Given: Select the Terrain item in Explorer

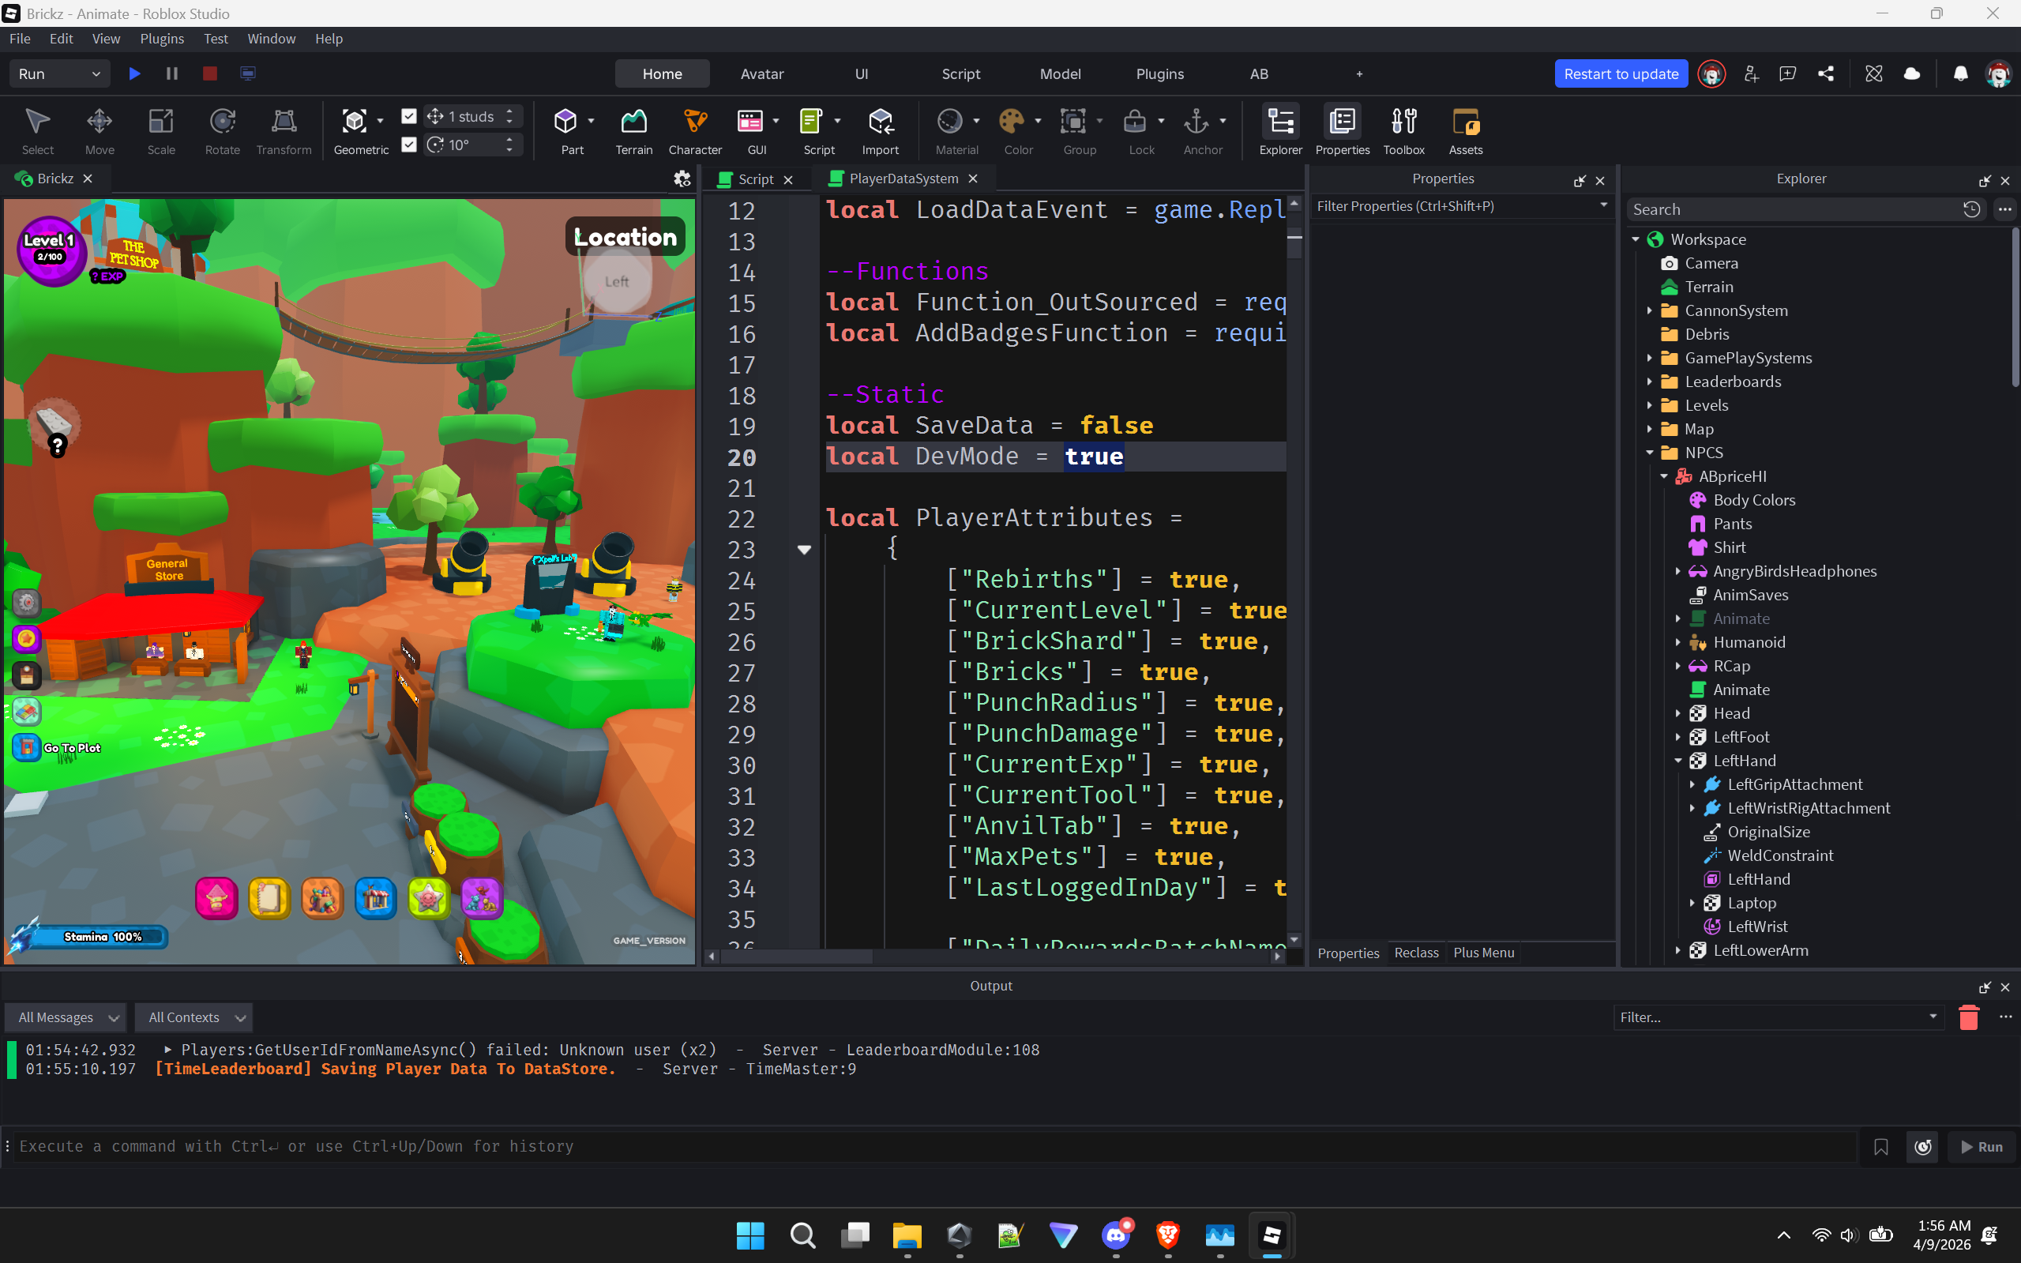Looking at the screenshot, I should point(1709,287).
